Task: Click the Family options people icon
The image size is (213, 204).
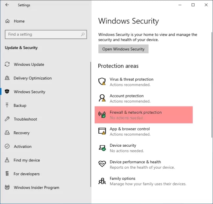Action: tap(102, 181)
